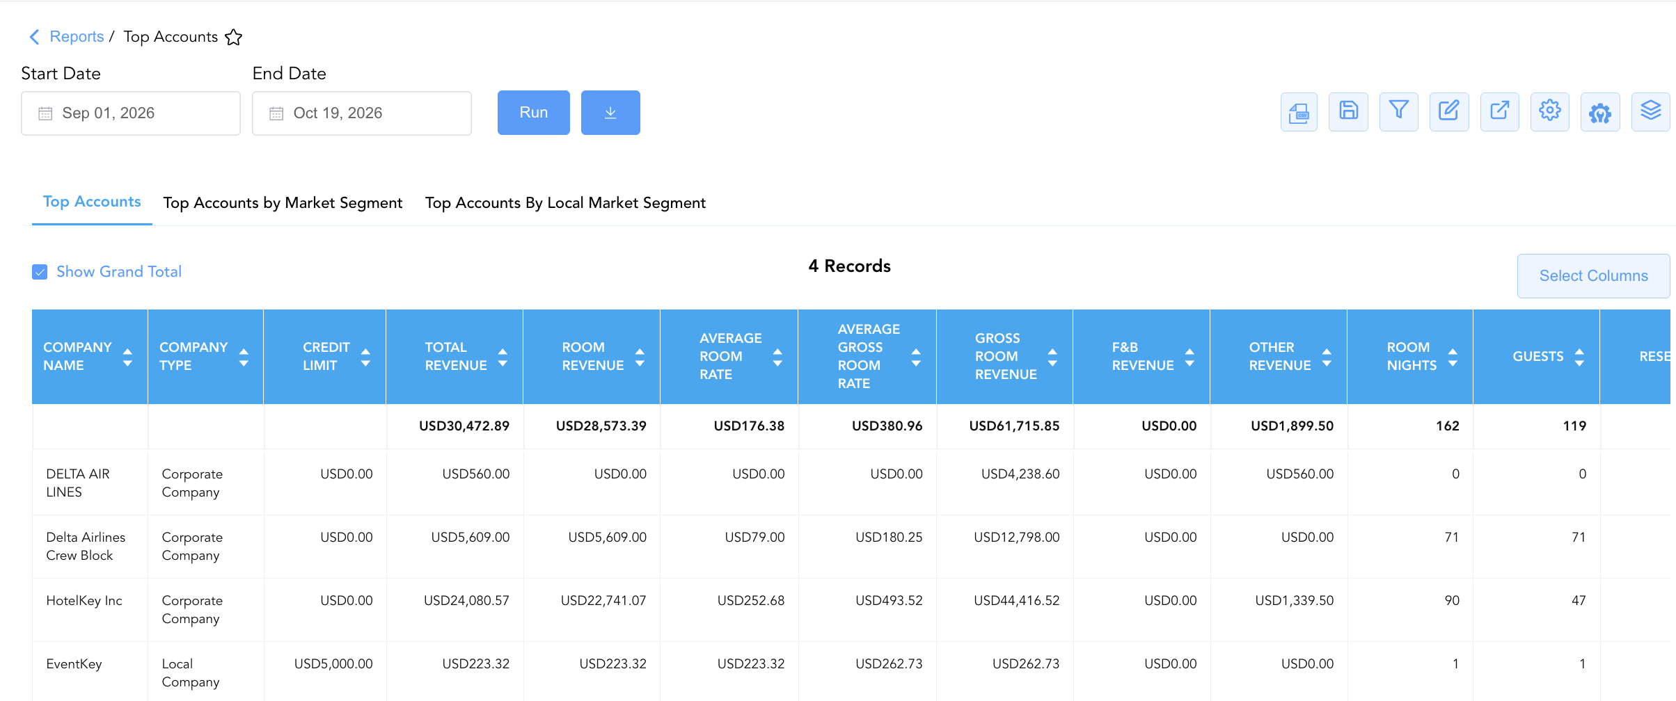Click the save (floppy disk) icon

pos(1348,112)
